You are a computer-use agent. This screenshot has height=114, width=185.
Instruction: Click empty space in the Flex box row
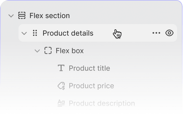pyautogui.click(x=130, y=51)
